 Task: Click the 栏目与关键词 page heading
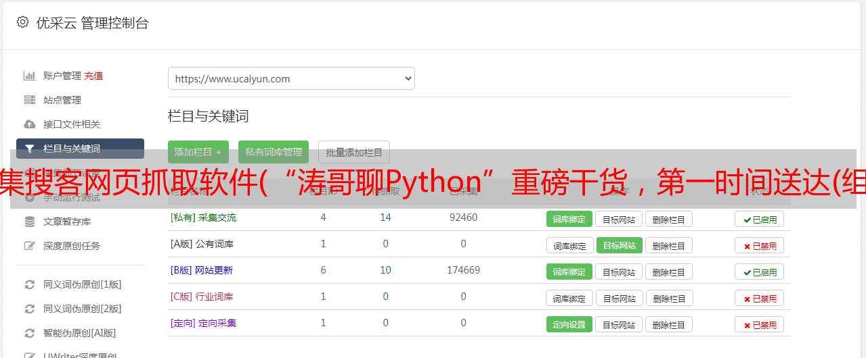pyautogui.click(x=208, y=116)
